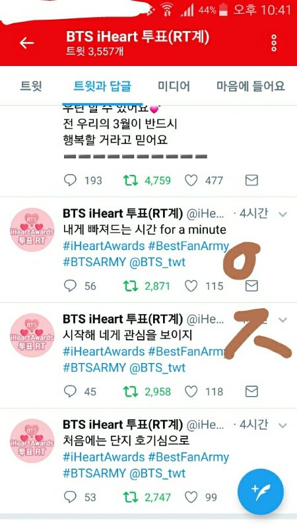Expand options chevron on '처음에는 단지' tweet
Screen dimensions: 297x528
283,425
